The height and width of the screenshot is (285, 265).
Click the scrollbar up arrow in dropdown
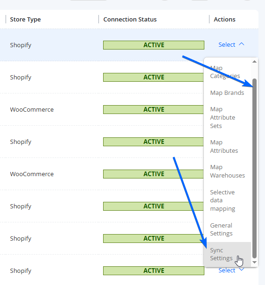click(254, 62)
